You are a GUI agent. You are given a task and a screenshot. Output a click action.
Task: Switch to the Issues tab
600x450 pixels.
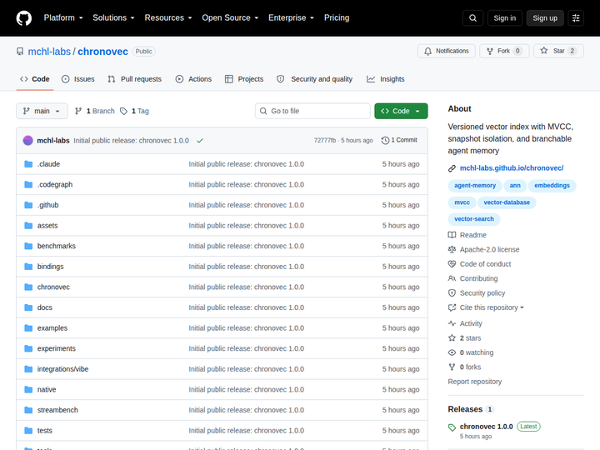pos(78,79)
